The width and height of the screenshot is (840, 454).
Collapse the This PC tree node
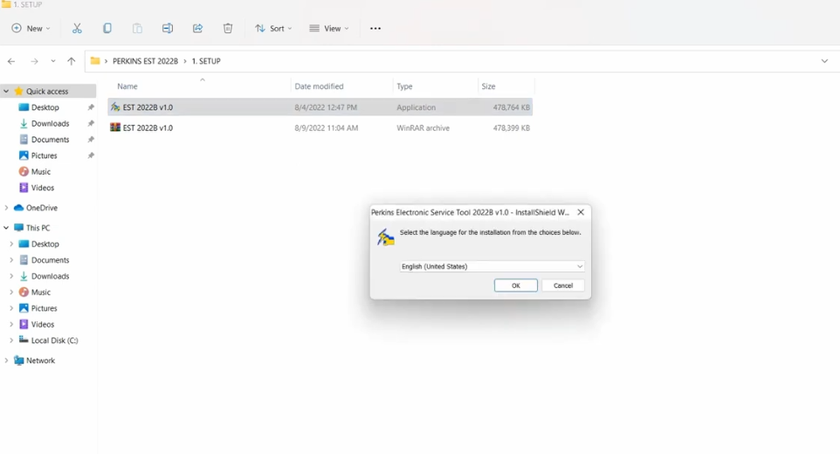[x=6, y=228]
